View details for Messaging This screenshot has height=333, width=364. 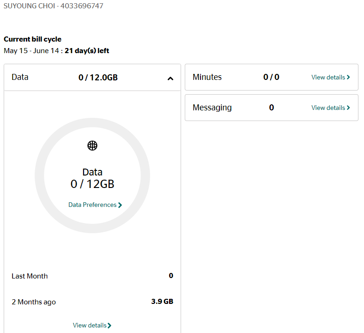point(331,108)
